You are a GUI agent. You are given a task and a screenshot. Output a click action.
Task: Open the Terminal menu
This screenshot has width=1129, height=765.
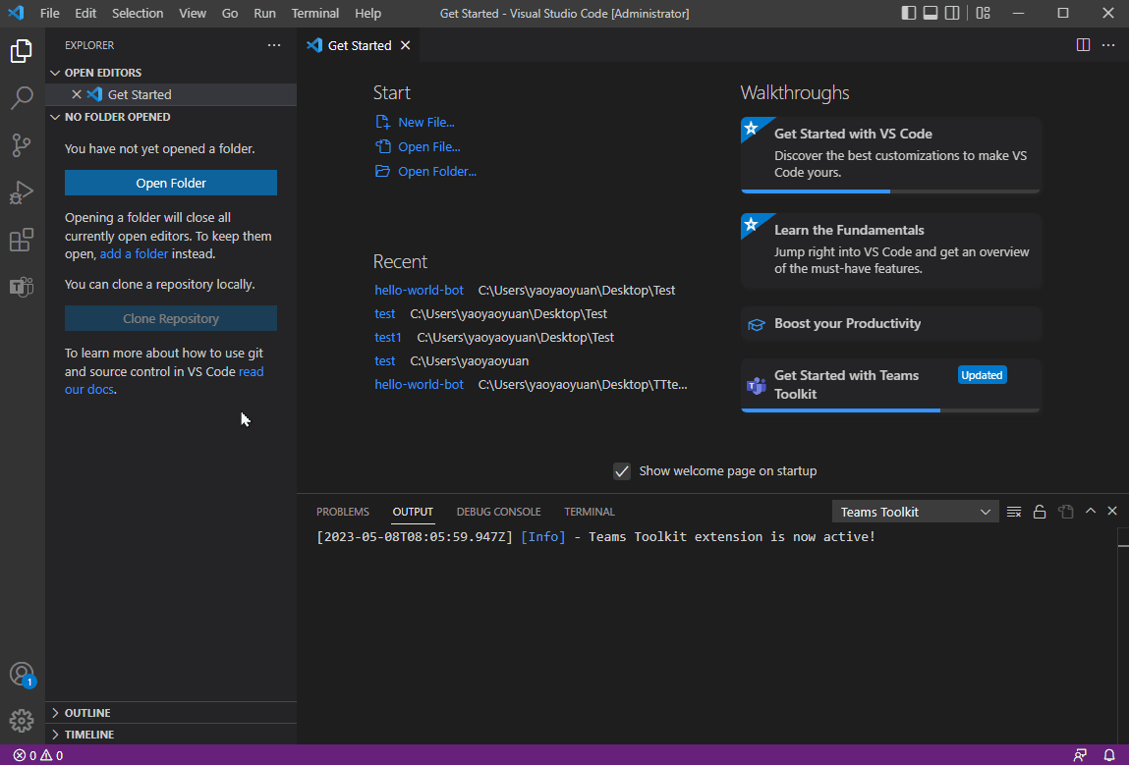coord(314,13)
